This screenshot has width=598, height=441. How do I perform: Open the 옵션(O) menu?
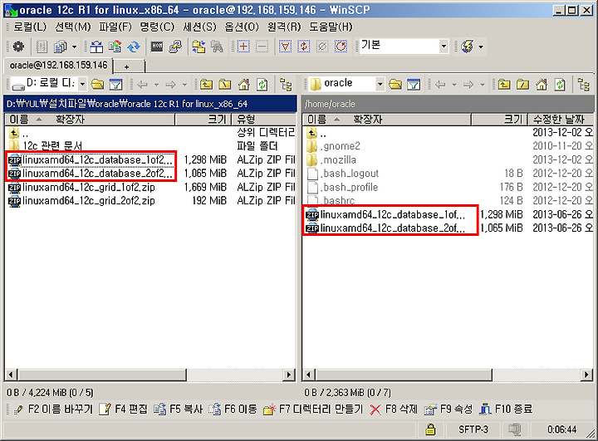pyautogui.click(x=242, y=27)
